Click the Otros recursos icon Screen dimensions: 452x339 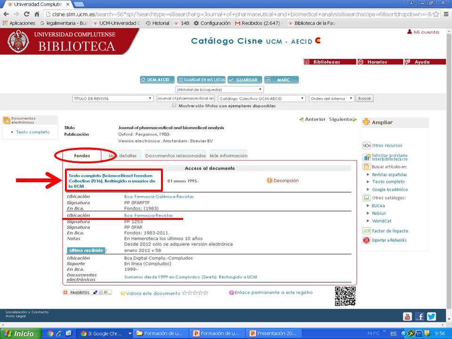click(x=366, y=145)
